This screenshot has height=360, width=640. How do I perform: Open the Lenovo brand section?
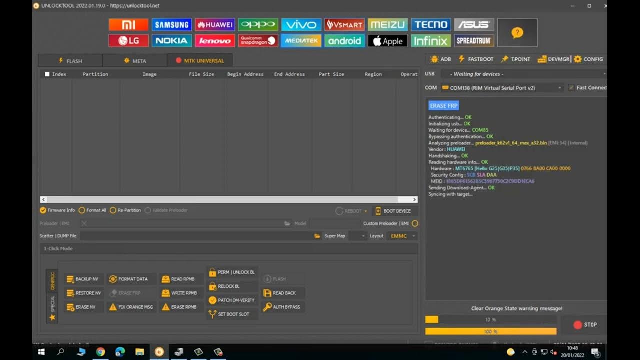[215, 41]
